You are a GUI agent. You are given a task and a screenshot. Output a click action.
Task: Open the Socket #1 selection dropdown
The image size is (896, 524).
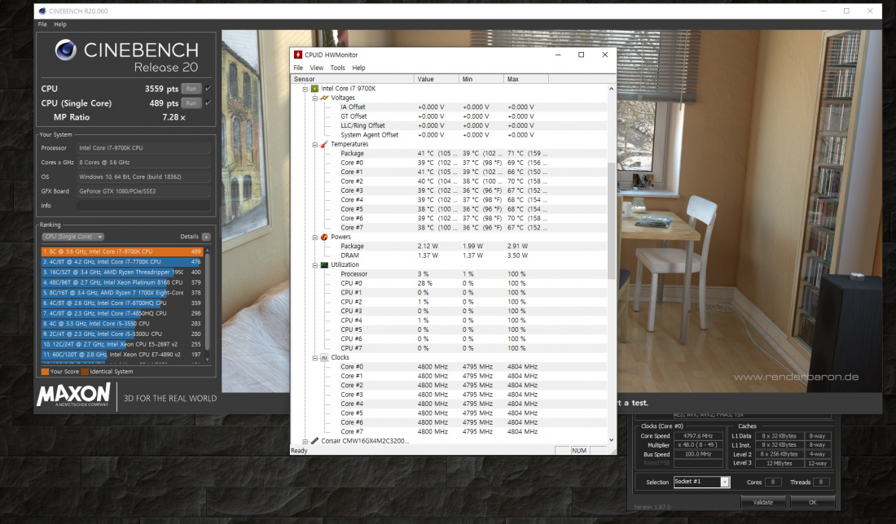point(725,482)
